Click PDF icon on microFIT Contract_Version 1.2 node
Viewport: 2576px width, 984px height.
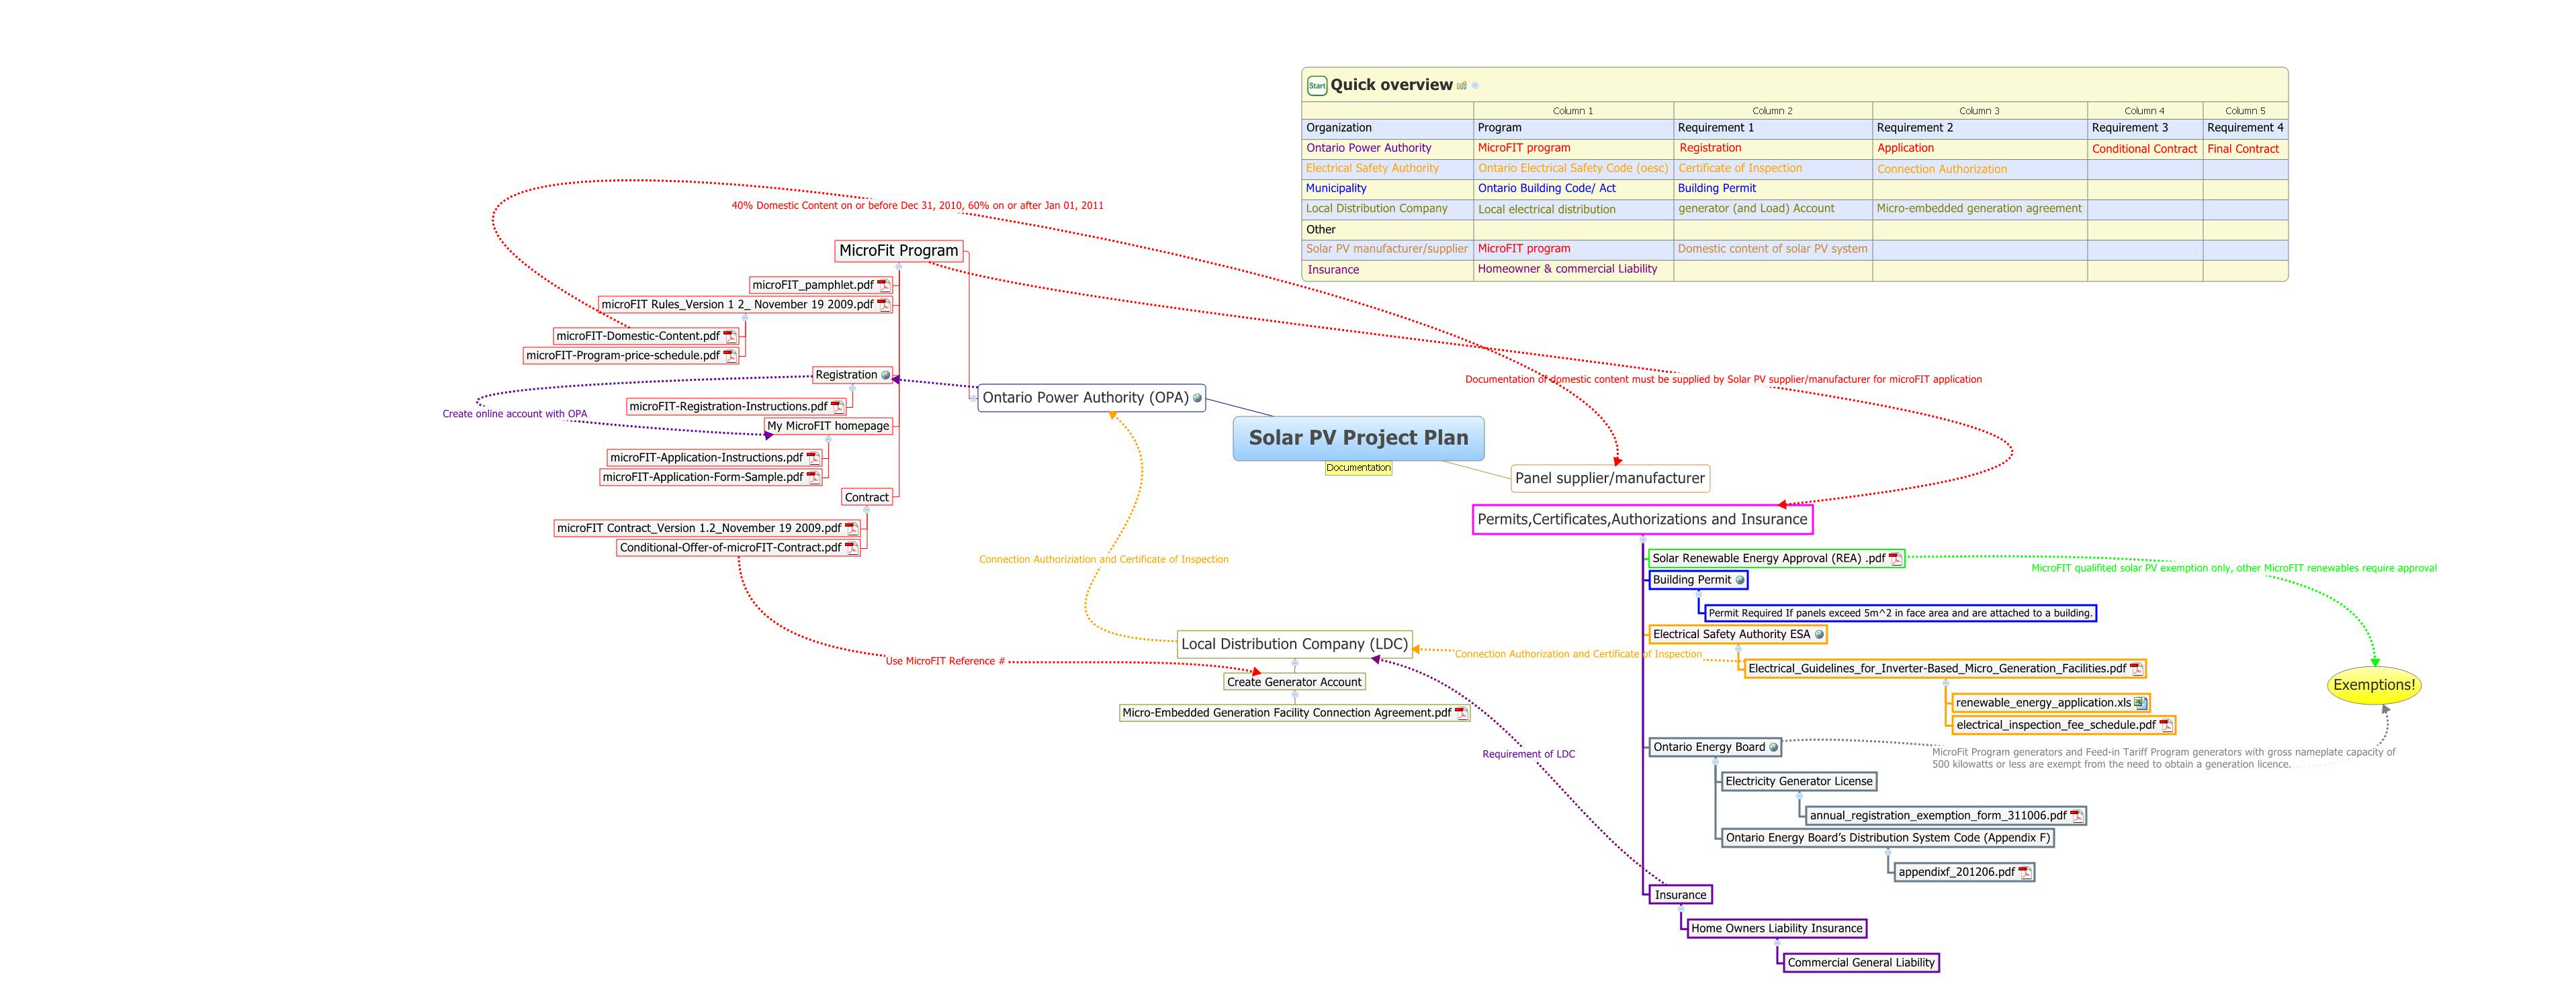click(851, 528)
